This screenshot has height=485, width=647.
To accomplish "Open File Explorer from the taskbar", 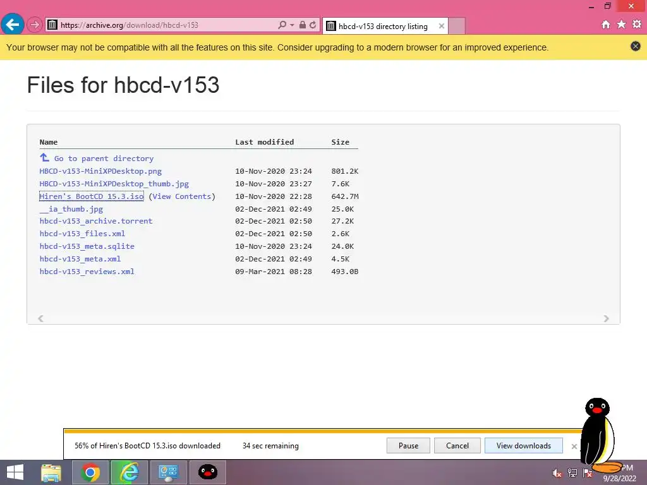I will (51, 472).
